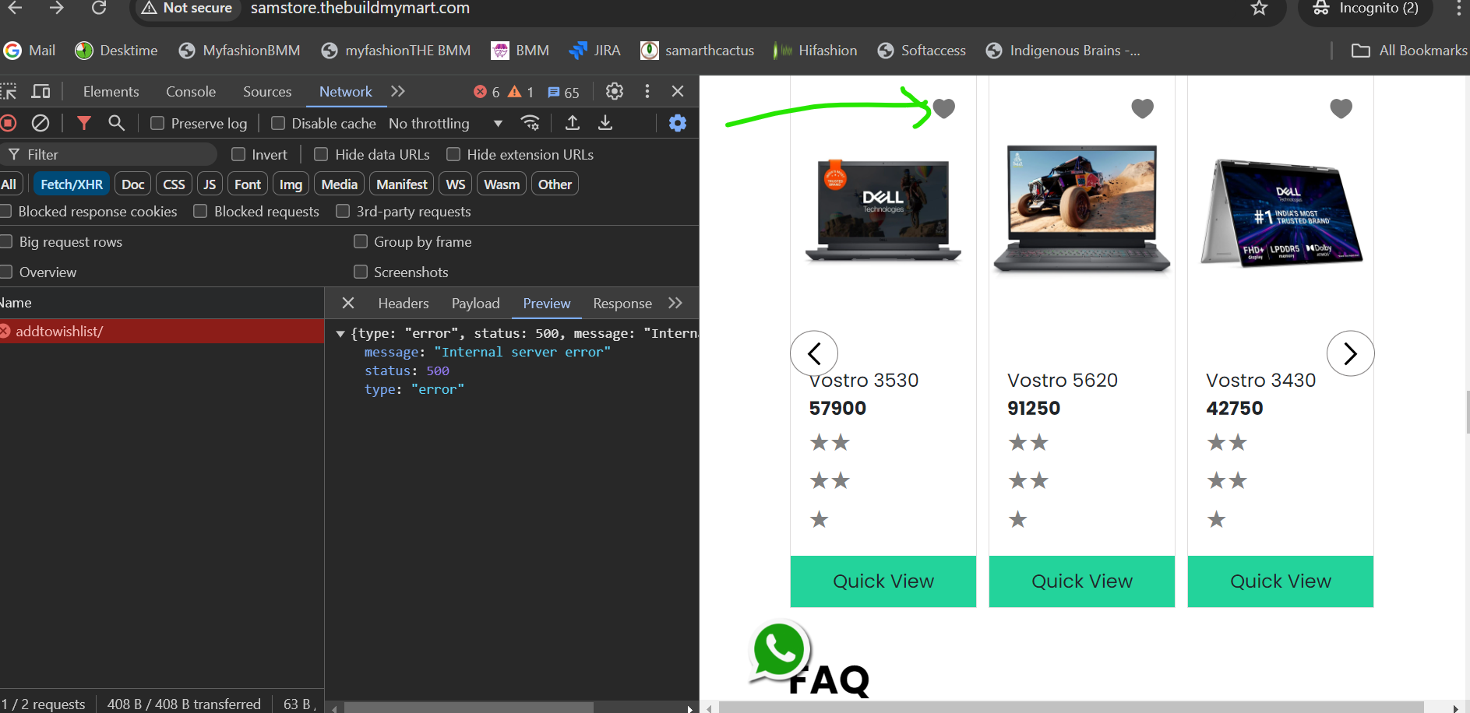Toggle the device toolbar icon
The width and height of the screenshot is (1470, 713).
tap(41, 92)
